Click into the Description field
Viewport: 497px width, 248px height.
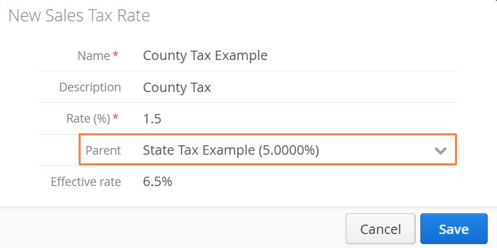point(298,87)
